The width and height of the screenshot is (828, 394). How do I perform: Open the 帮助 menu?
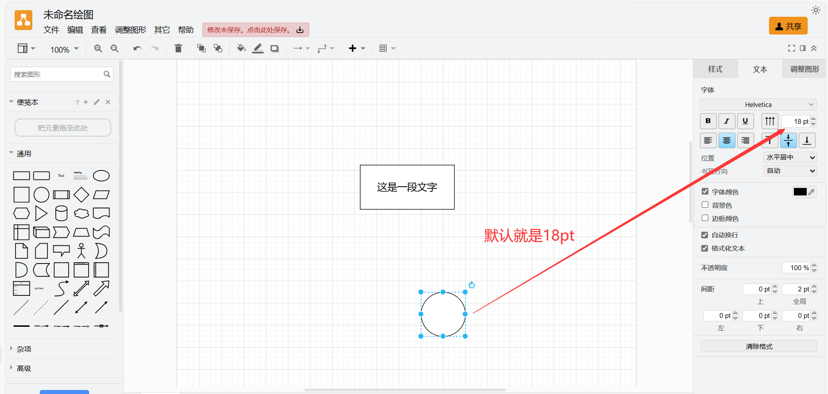coord(186,30)
